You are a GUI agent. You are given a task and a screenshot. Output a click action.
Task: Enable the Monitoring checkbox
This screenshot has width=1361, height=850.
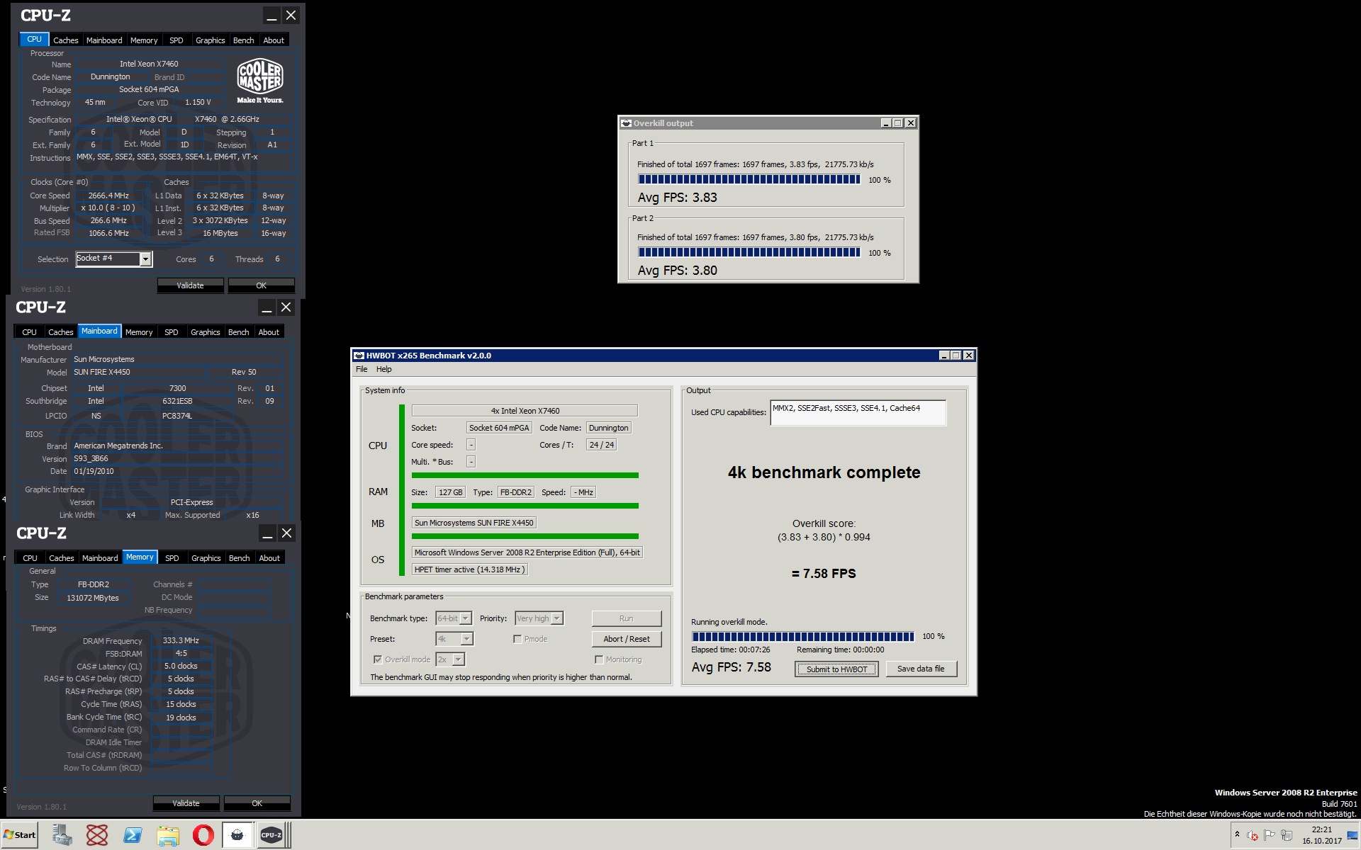pos(599,659)
